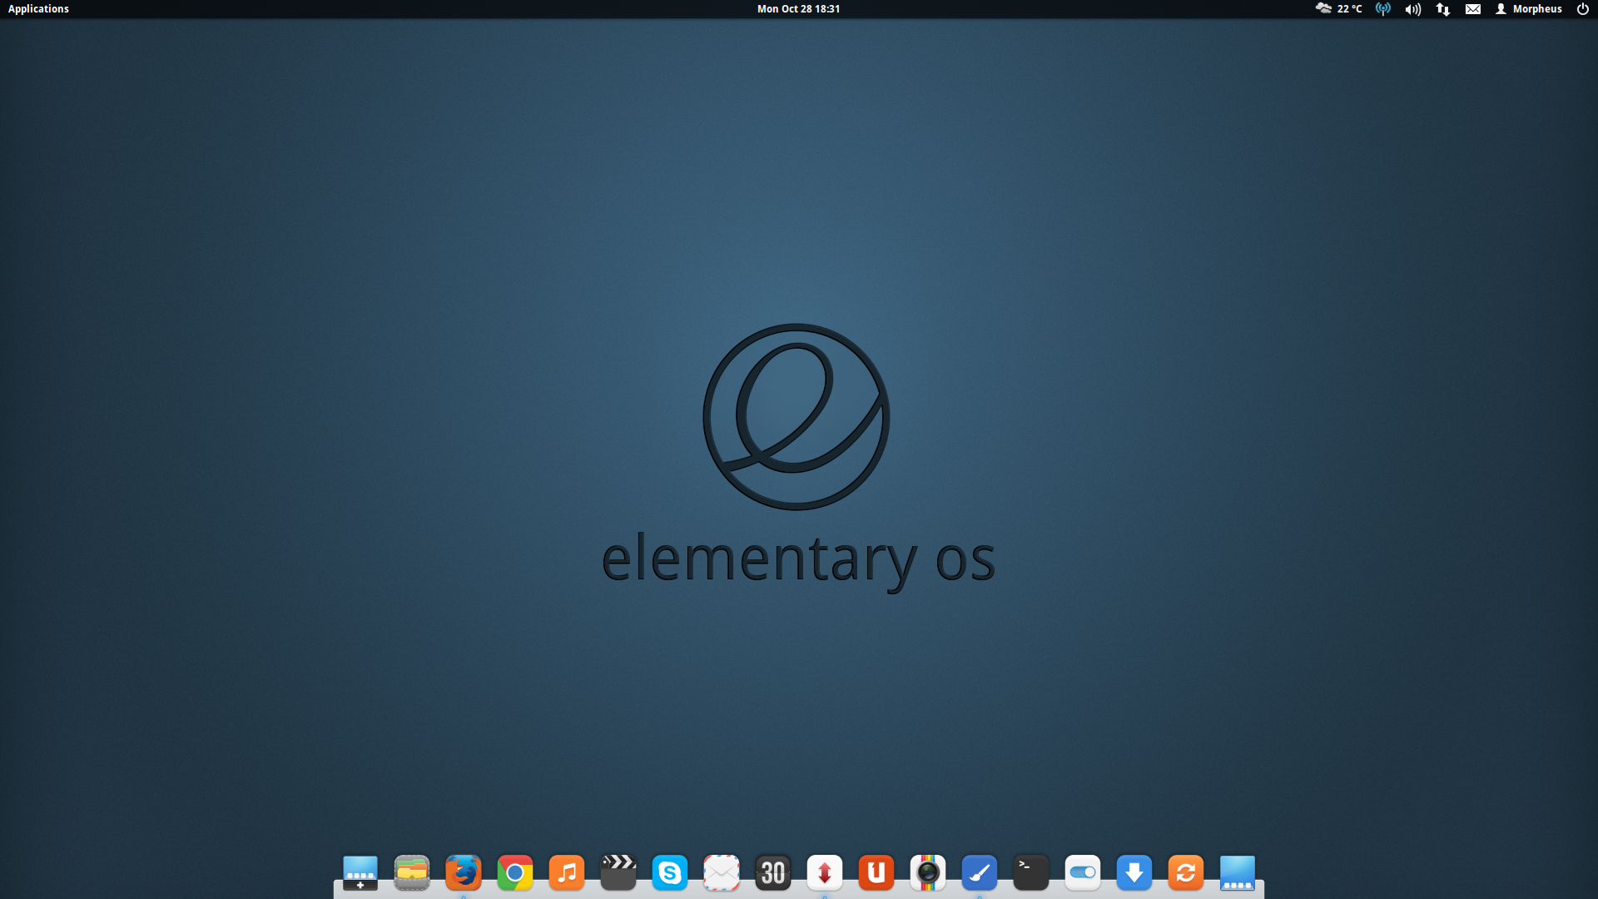Screen dimensions: 1598x899
Task: Launch the blue paintbrush app
Action: (x=980, y=873)
